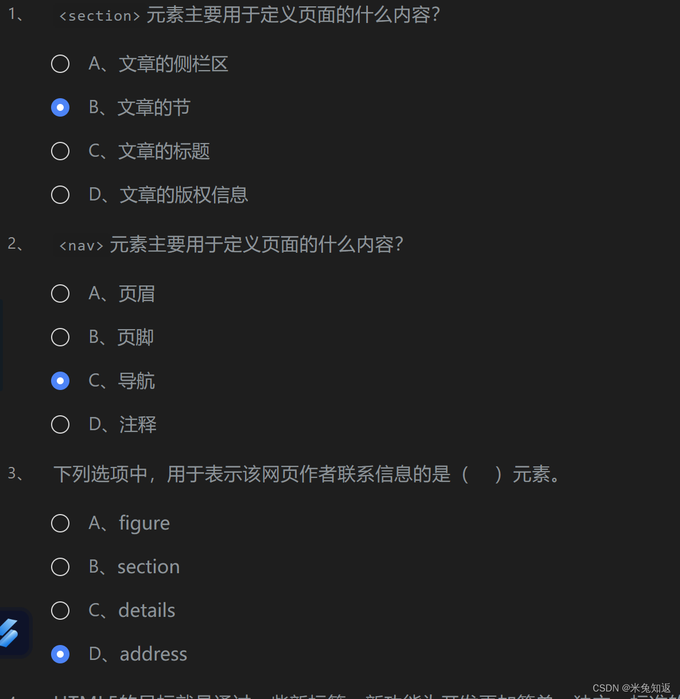Select option D 文章的版权信息 for question 1
This screenshot has width=680, height=699.
click(x=60, y=195)
